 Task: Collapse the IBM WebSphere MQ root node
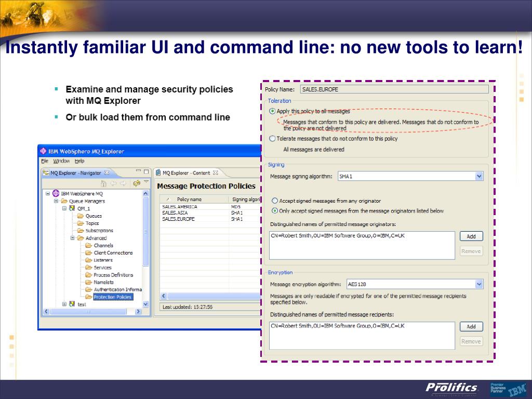[48, 193]
